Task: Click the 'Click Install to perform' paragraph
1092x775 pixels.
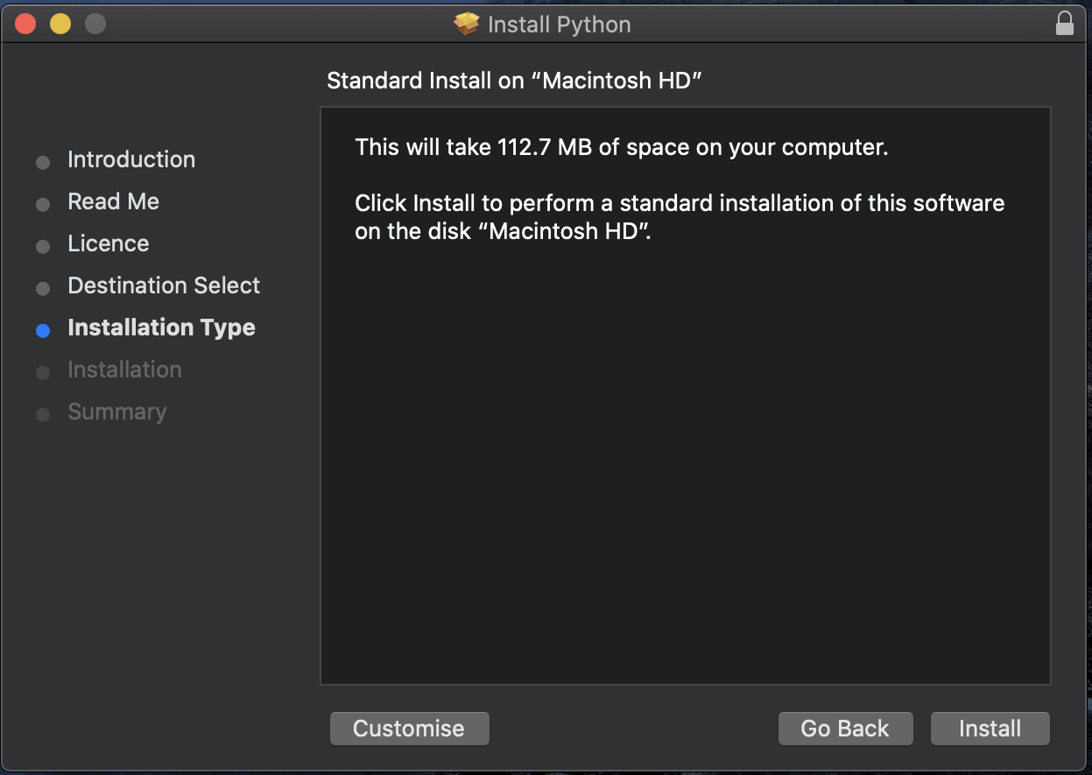Action: (680, 217)
